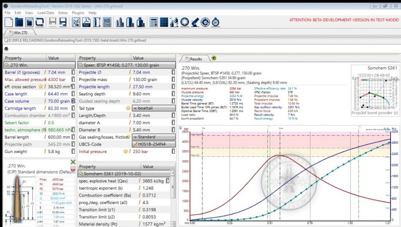Click the small printer icon under the file path
Viewport: 401px width, 227px height.
tap(6, 49)
